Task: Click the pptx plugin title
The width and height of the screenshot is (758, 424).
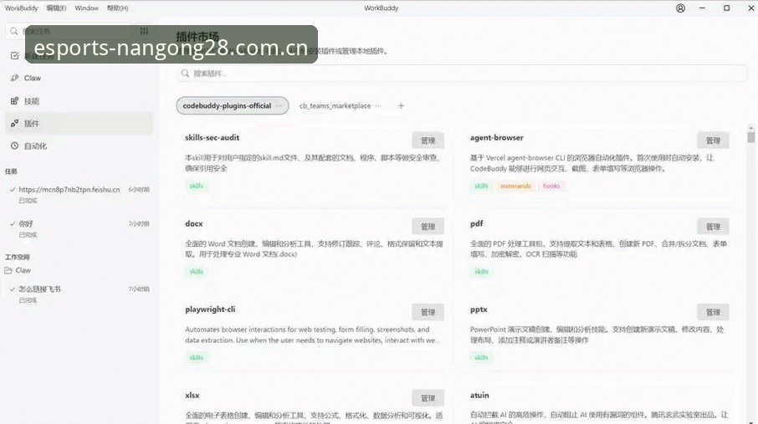Action: pos(479,309)
